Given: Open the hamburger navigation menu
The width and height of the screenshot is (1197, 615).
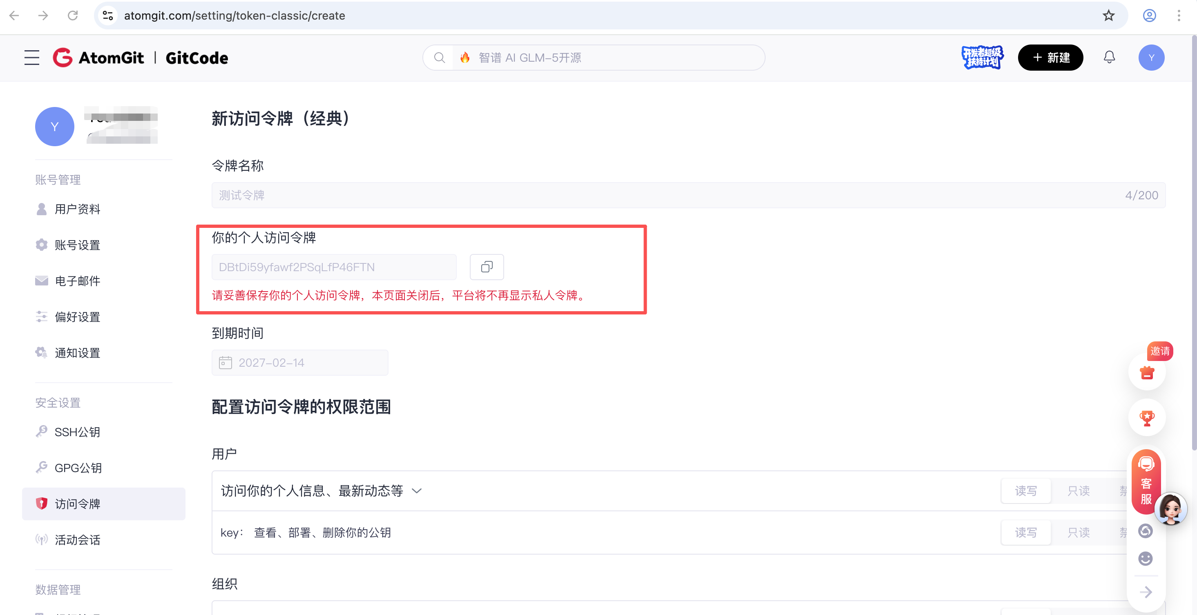Looking at the screenshot, I should [x=31, y=58].
